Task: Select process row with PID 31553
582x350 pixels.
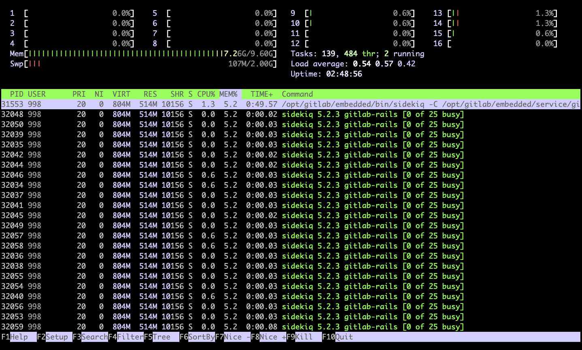Action: (x=284, y=104)
